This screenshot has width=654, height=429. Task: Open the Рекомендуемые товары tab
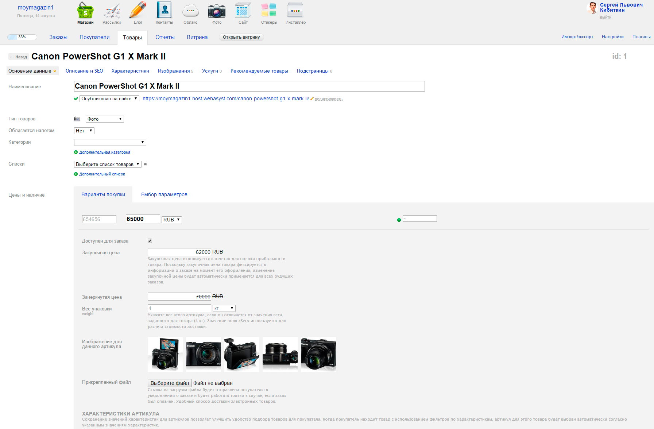pos(259,71)
